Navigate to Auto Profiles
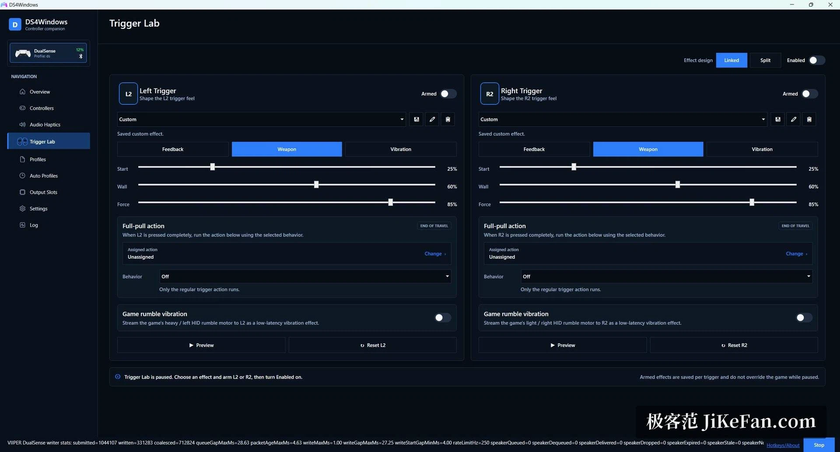The height and width of the screenshot is (452, 840). [x=49, y=176]
